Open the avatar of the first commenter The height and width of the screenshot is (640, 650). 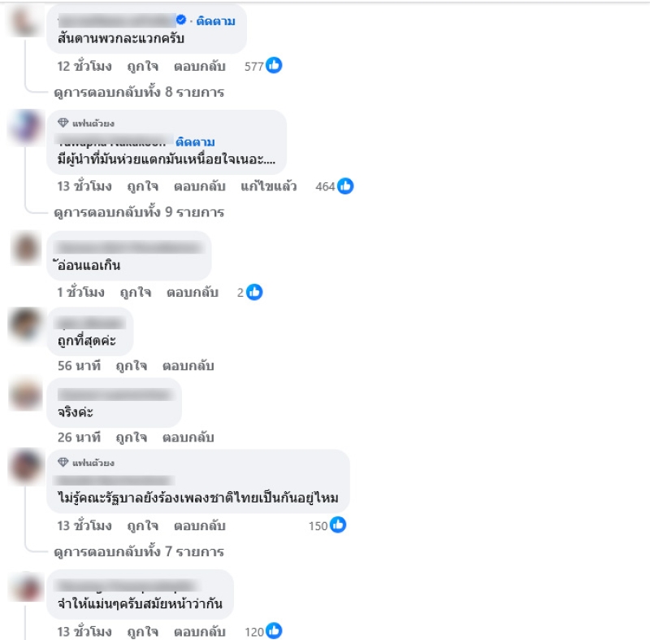click(25, 23)
